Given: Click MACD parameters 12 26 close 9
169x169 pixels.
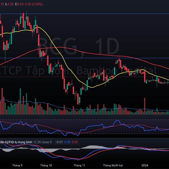Looking at the screenshot, I should pyautogui.click(x=43, y=142).
